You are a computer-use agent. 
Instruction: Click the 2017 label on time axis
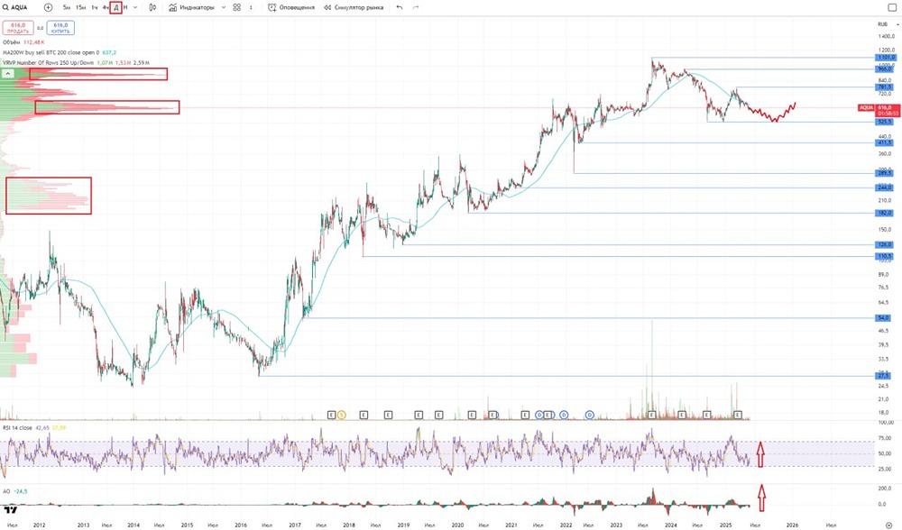click(295, 525)
